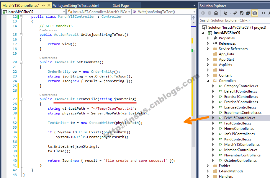Select CategoryController.cs file
270x178 pixels.
pyautogui.click(x=241, y=86)
